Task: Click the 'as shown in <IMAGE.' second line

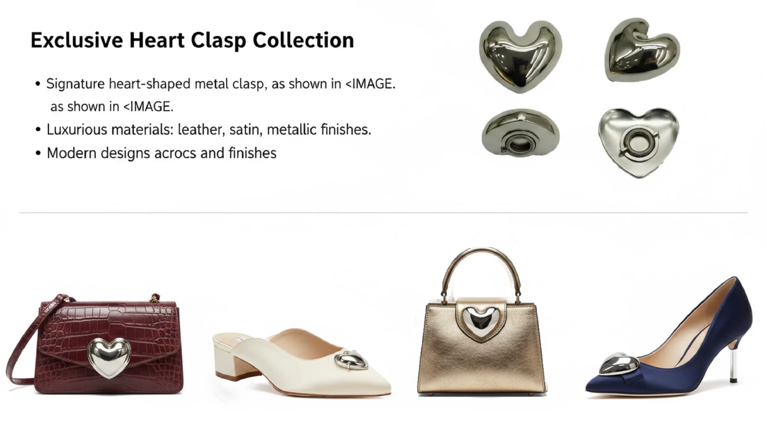Action: pyautogui.click(x=112, y=107)
